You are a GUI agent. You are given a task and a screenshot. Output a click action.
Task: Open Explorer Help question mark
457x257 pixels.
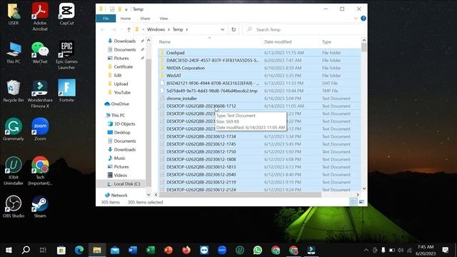click(363, 19)
